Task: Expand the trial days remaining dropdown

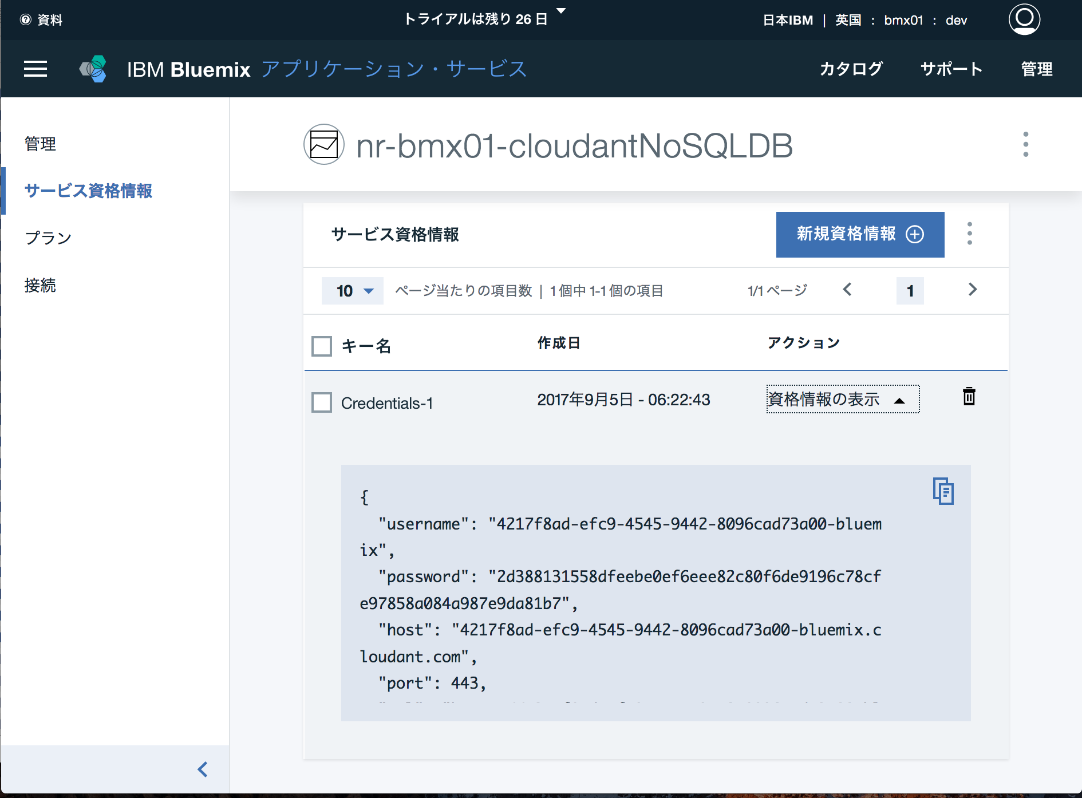Action: (x=562, y=11)
